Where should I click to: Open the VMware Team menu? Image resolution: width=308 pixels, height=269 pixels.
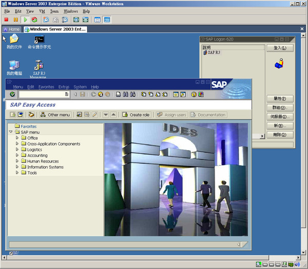click(x=54, y=11)
